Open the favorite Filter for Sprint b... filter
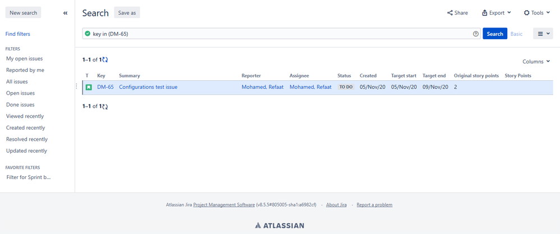Image resolution: width=560 pixels, height=234 pixels. point(29,177)
